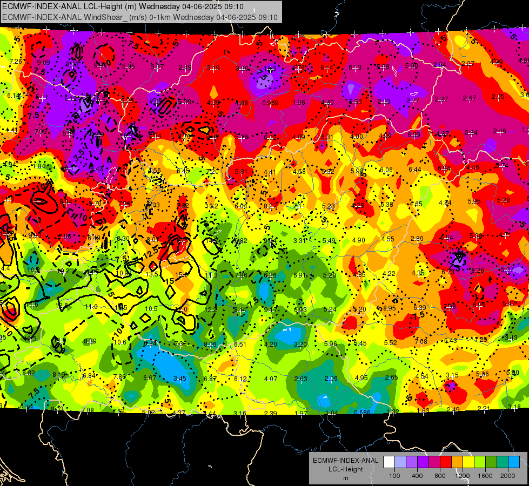Click the grid value '8.95'
The width and height of the screenshot is (529, 486).
point(390,308)
